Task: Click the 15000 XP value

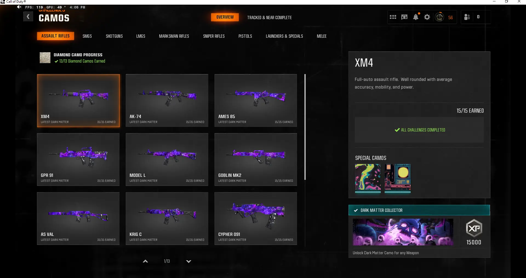Action: (474, 242)
